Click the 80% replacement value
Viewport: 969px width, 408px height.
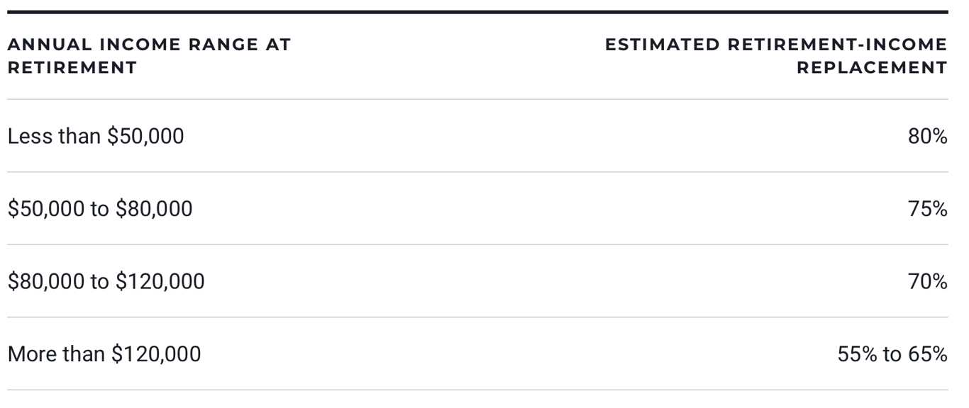point(928,136)
